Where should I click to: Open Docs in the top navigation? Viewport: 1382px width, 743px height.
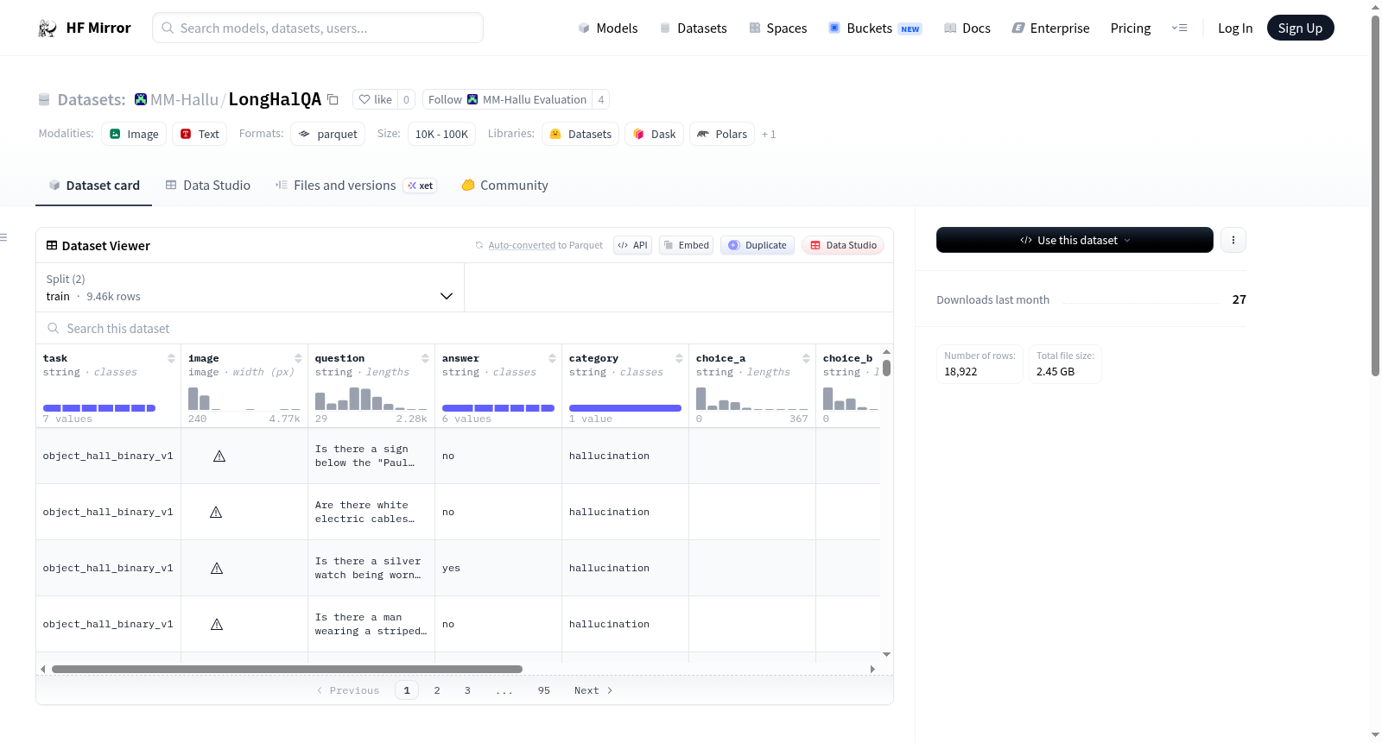[967, 28]
